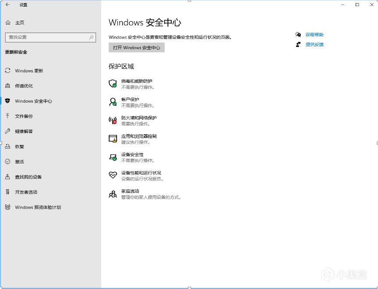The image size is (378, 289).
Task: Click the family options people icon
Action: point(113,194)
